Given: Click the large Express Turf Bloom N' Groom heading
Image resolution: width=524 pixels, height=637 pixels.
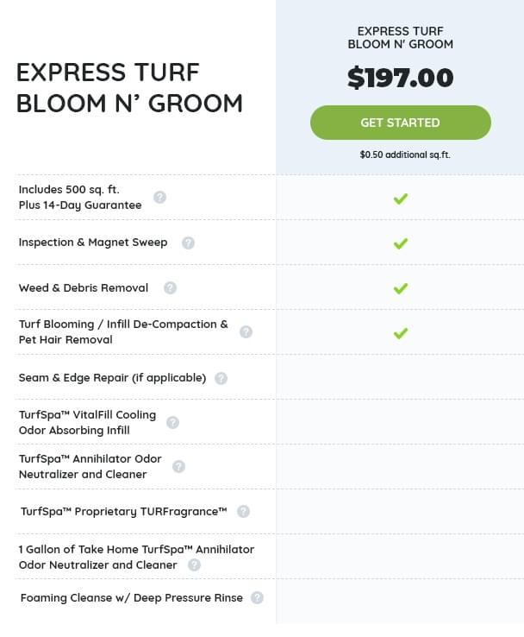Looking at the screenshot, I should pyautogui.click(x=129, y=88).
